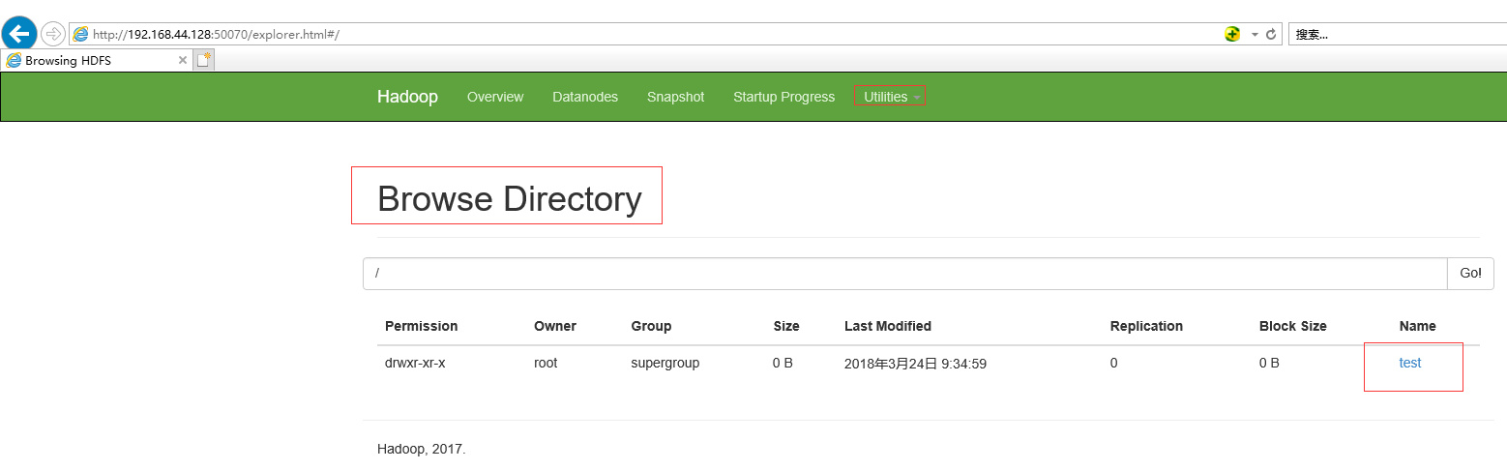This screenshot has width=1507, height=470.
Task: Select the Browsing HDFS tab
Action: (97, 60)
